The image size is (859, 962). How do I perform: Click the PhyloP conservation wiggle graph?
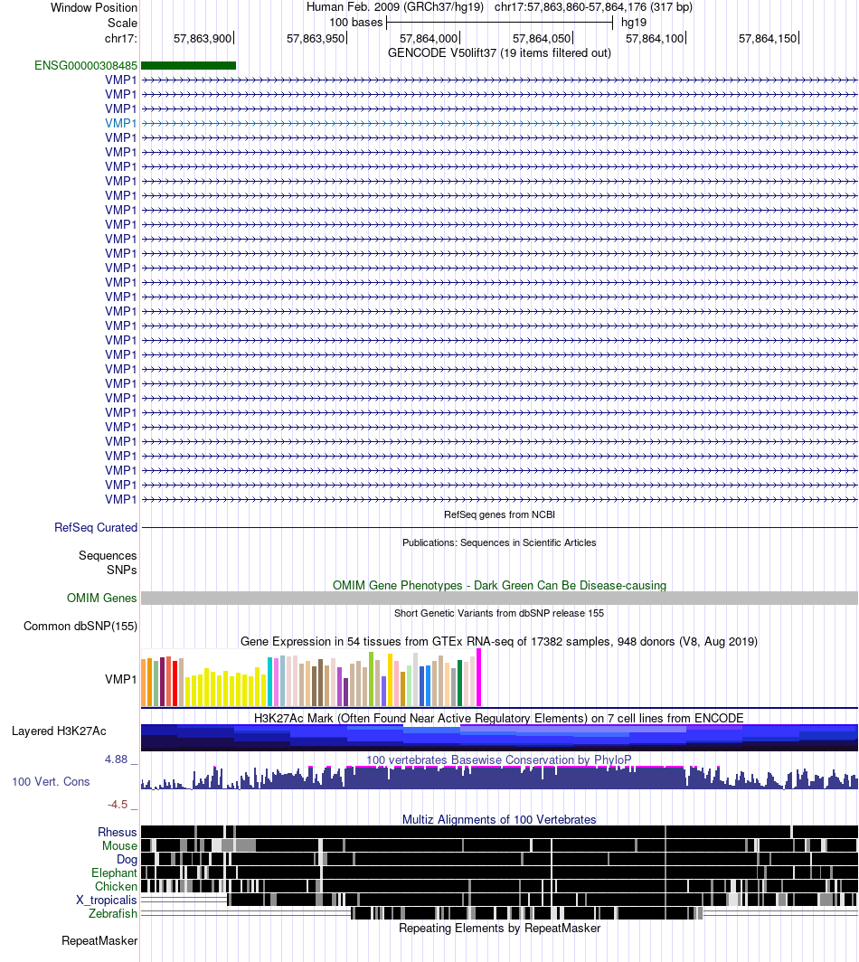tap(499, 778)
